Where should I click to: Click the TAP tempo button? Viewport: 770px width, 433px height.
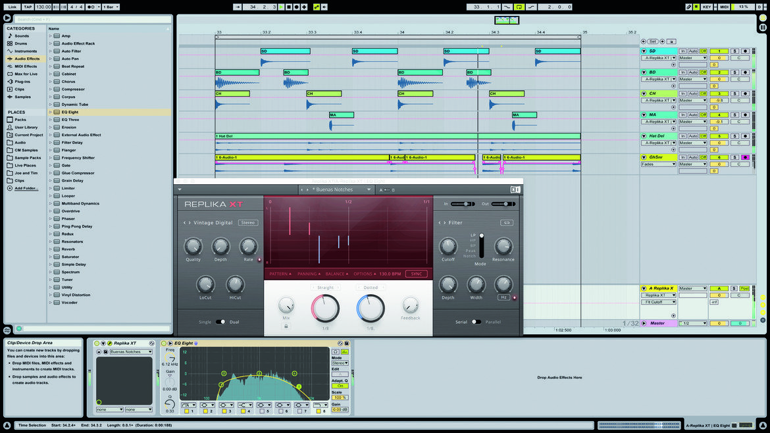pyautogui.click(x=28, y=7)
